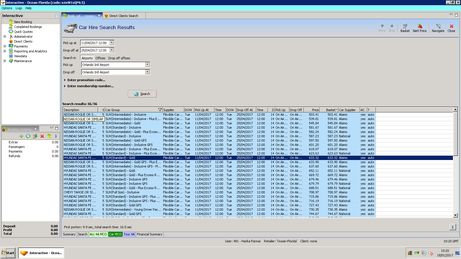Click the blue info button at bottom right
461x259 pixels.
[452, 227]
